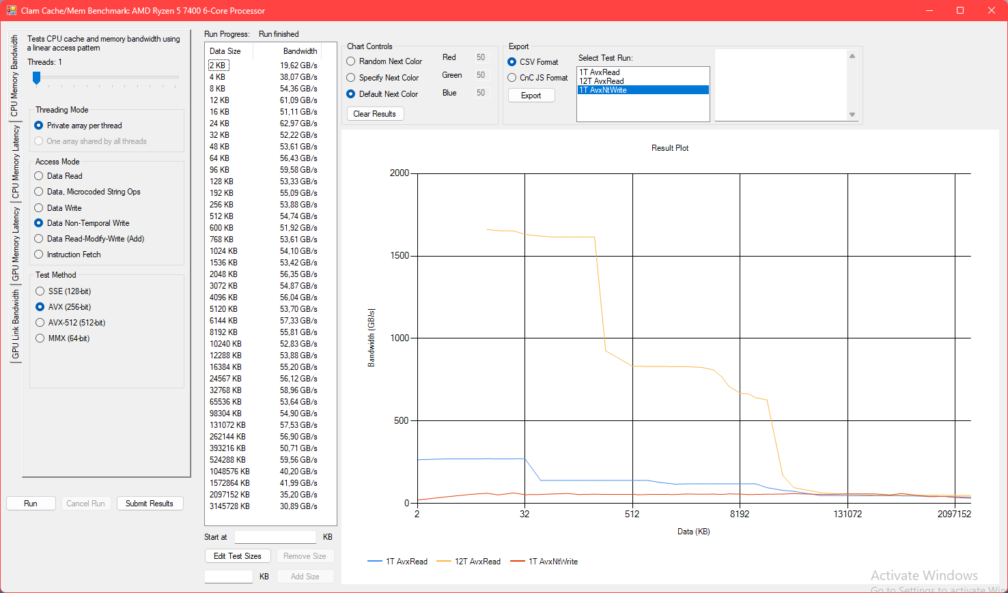Click the Clam app icon in title bar
This screenshot has height=593, width=1008.
(11, 10)
